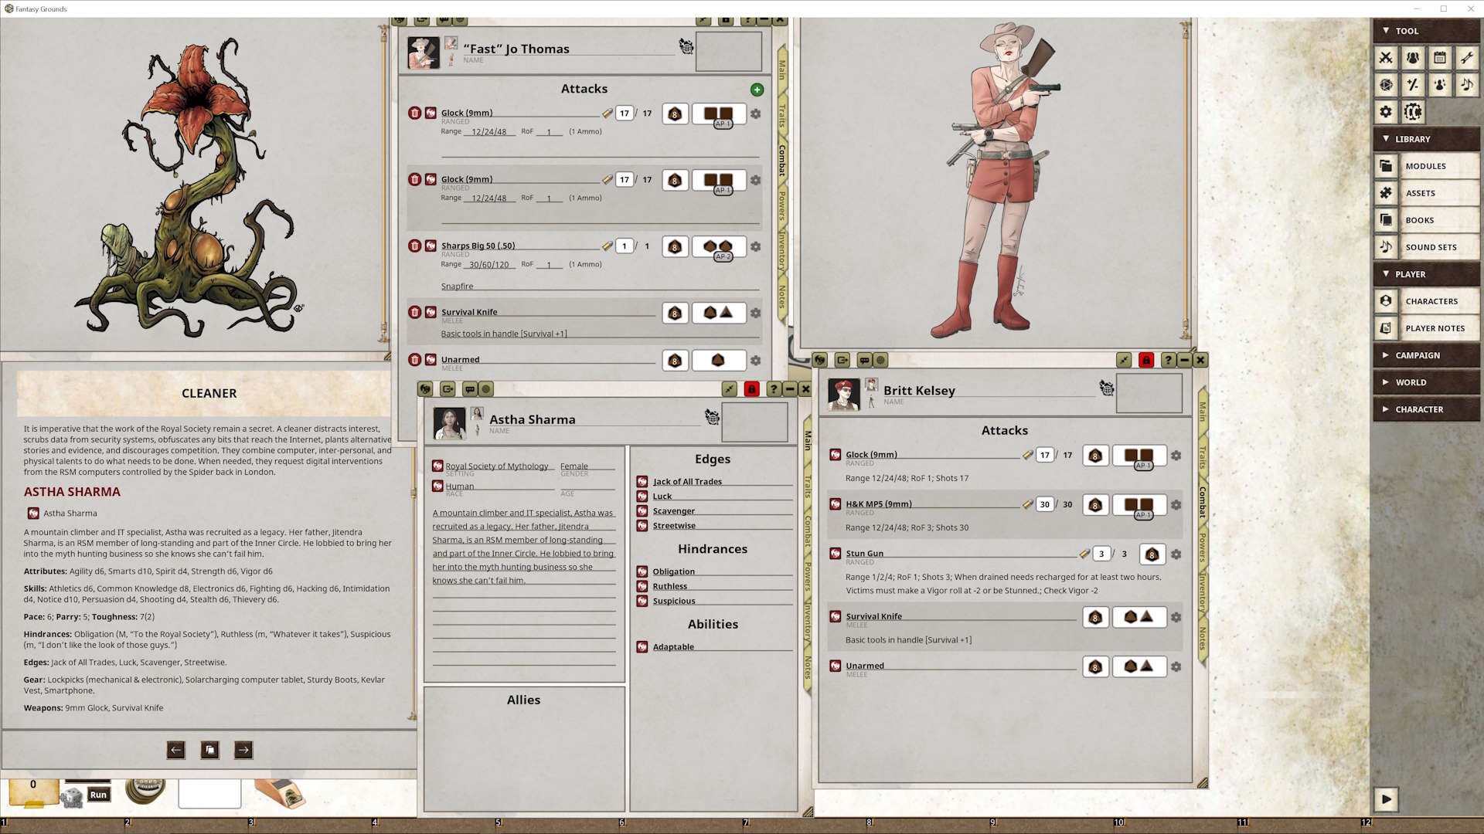The height and width of the screenshot is (834, 1484).
Task: Open the Effects tool in the Tool panel
Action: (1439, 85)
